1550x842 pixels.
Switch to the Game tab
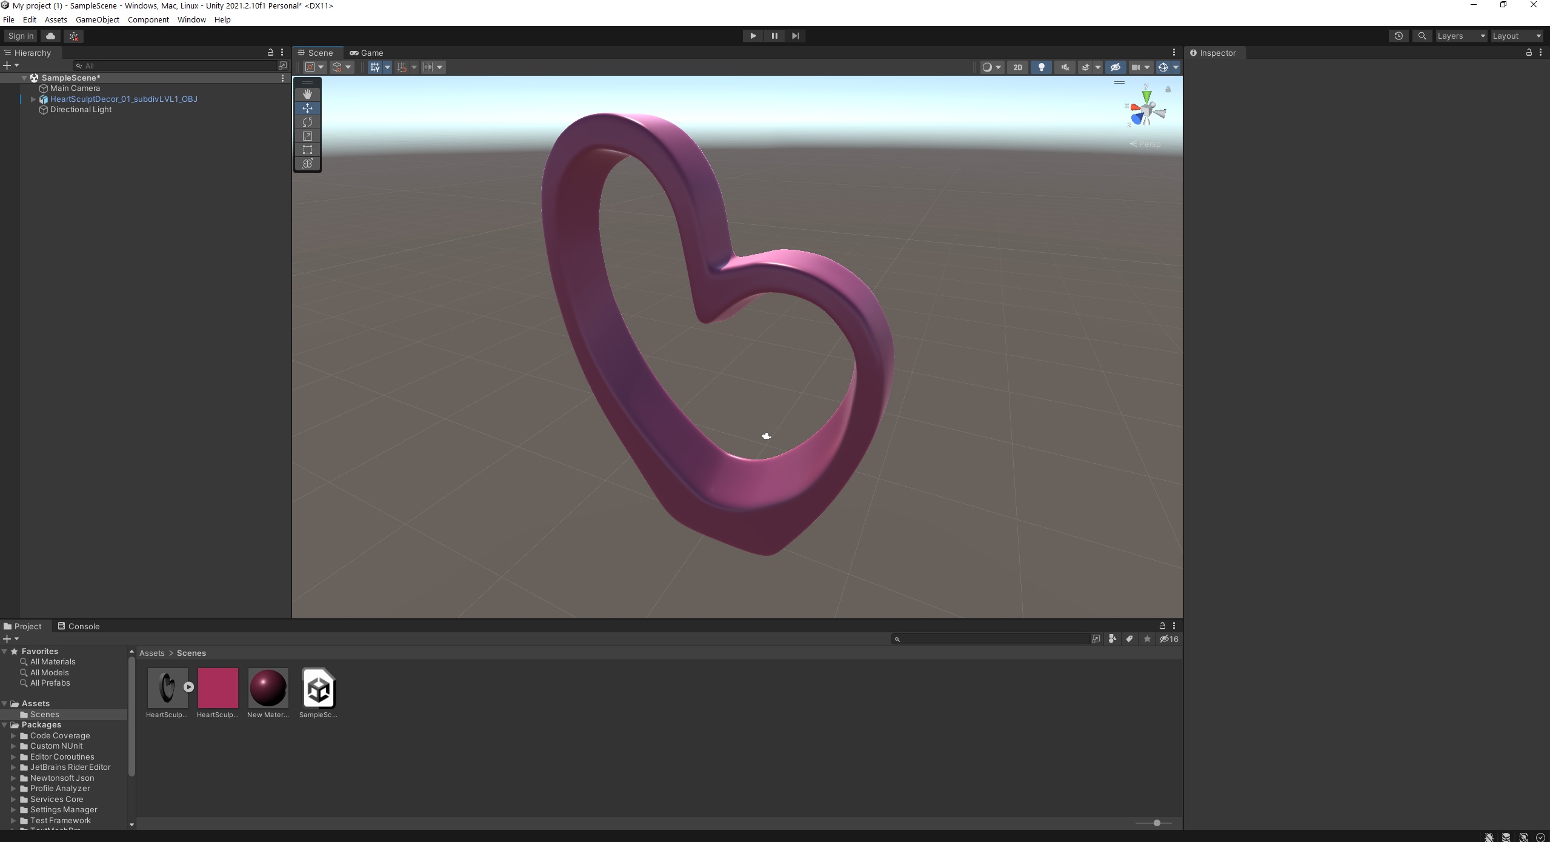tap(367, 53)
